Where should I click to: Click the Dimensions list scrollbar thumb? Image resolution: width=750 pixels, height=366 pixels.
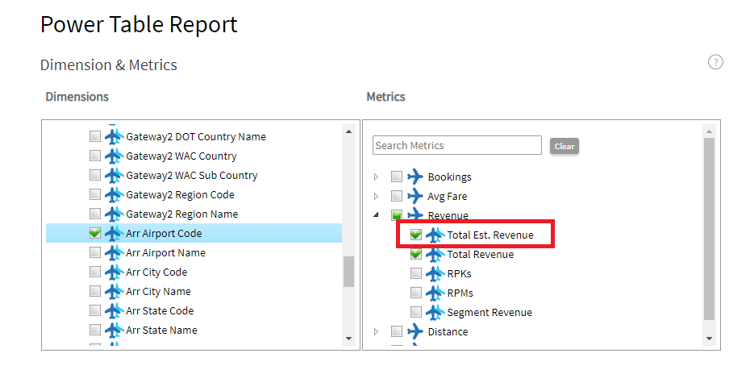[x=348, y=271]
